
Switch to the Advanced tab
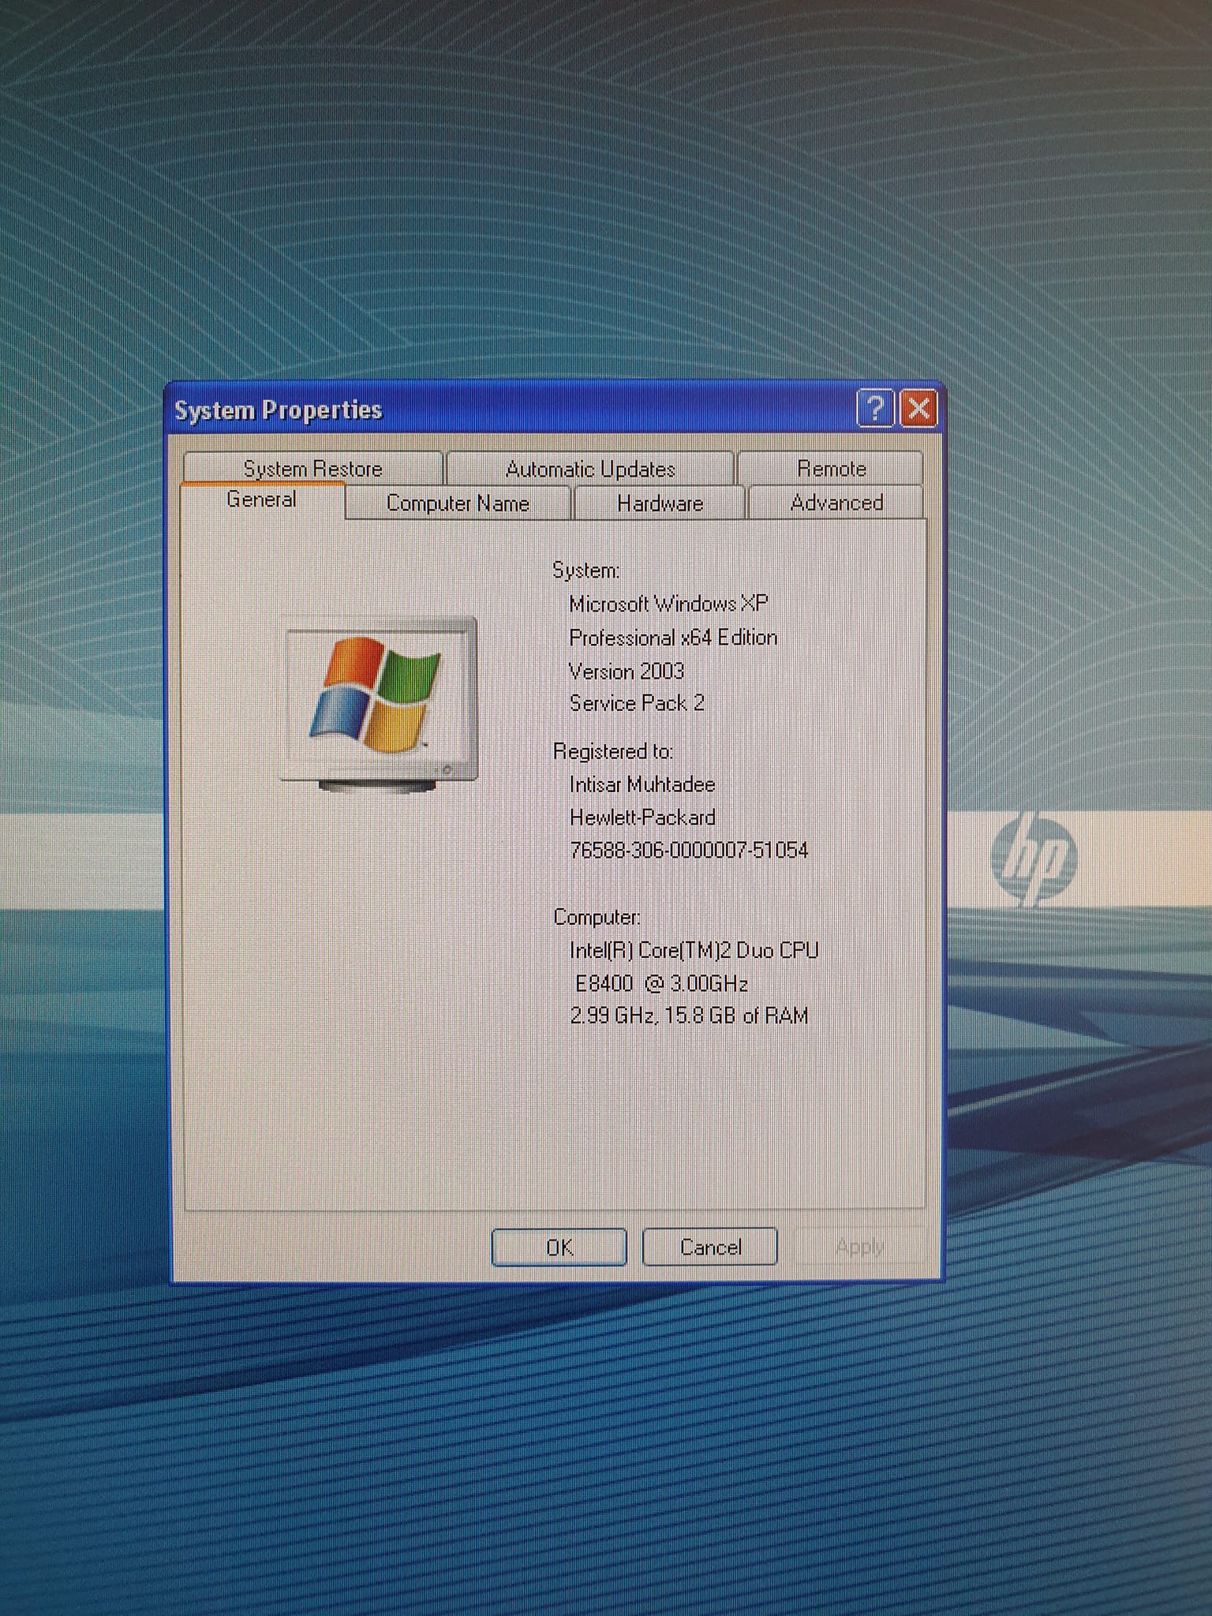coord(836,503)
